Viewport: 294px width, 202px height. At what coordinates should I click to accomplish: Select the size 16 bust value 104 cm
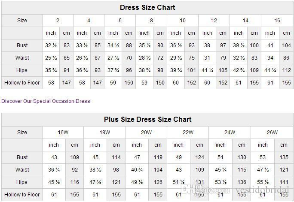tap(286, 45)
